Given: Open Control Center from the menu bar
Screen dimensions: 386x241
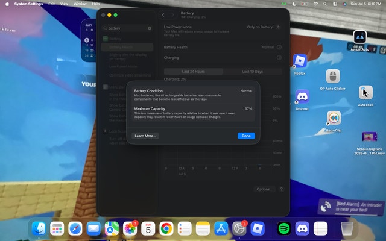Looking at the screenshot, I should point(335,4).
